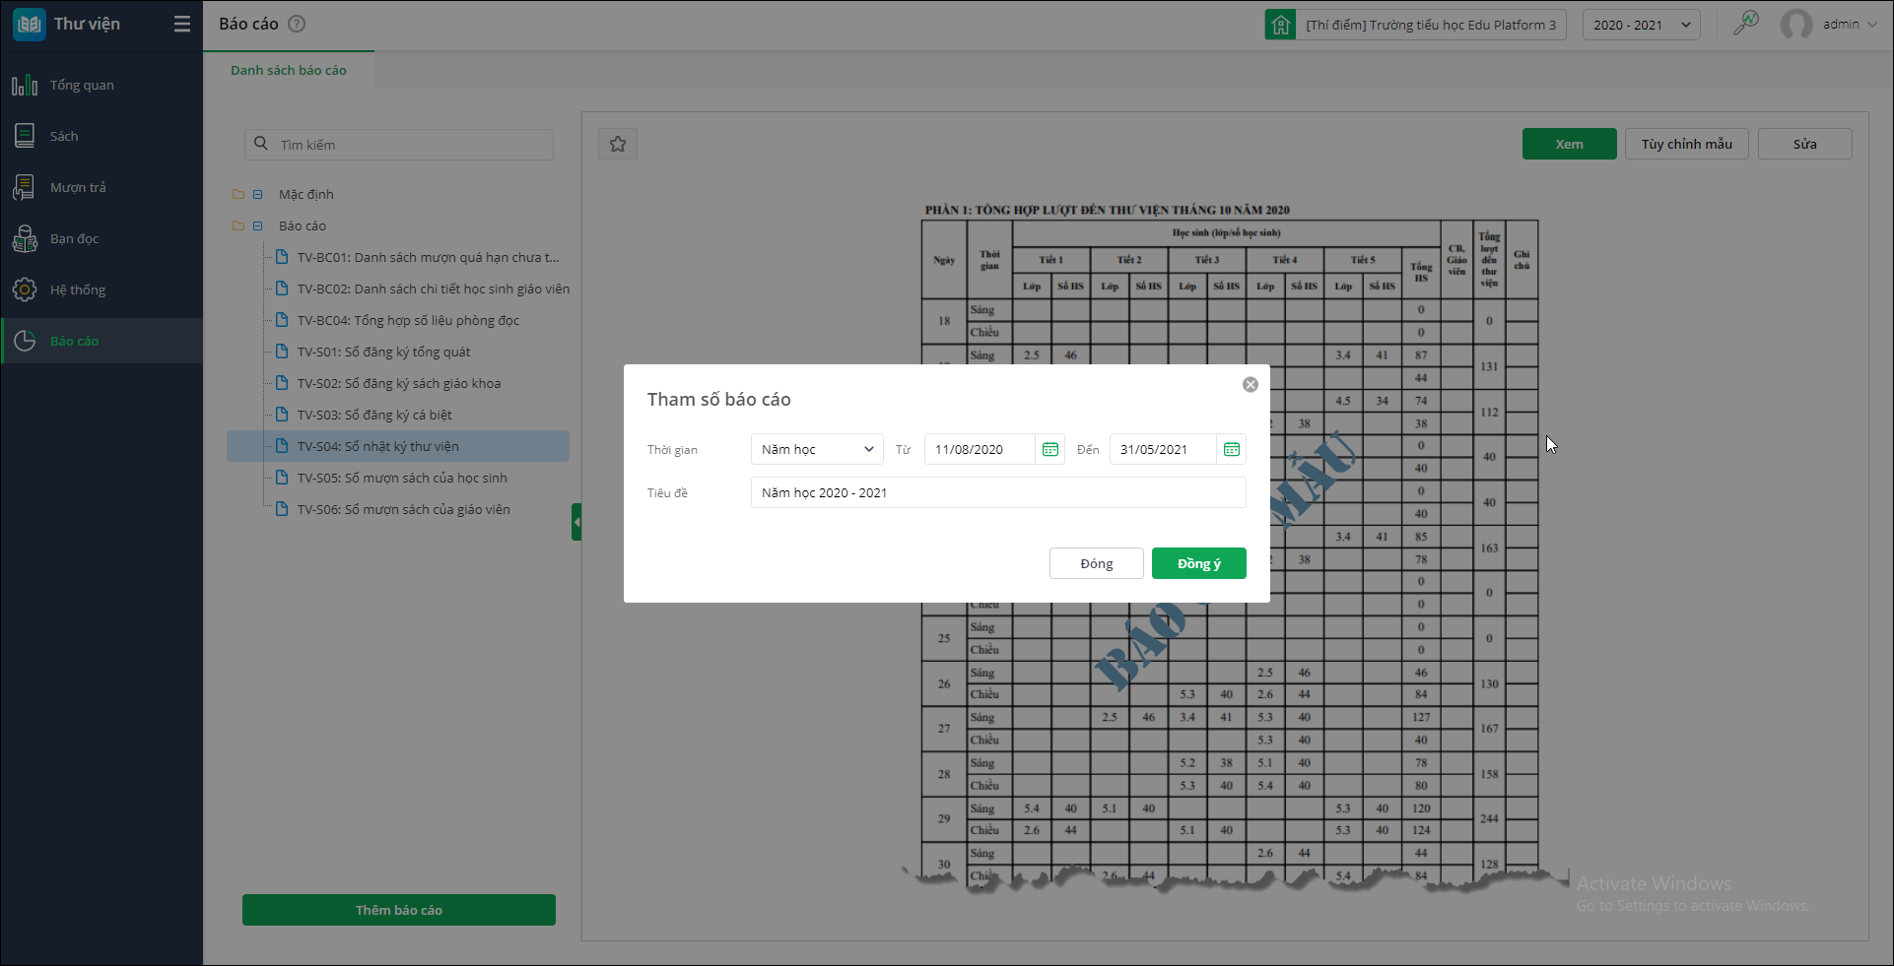Select TV-S04: Sổ nhật ký thư viện

[x=398, y=446]
